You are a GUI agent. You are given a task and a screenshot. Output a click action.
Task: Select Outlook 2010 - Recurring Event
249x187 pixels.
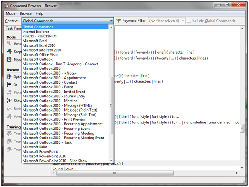pos(65,128)
